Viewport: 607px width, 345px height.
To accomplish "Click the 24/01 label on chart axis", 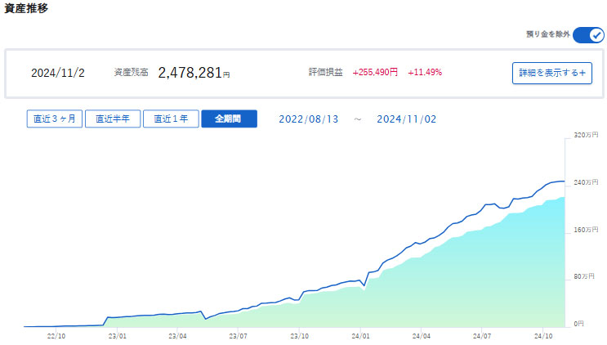I will pos(360,335).
